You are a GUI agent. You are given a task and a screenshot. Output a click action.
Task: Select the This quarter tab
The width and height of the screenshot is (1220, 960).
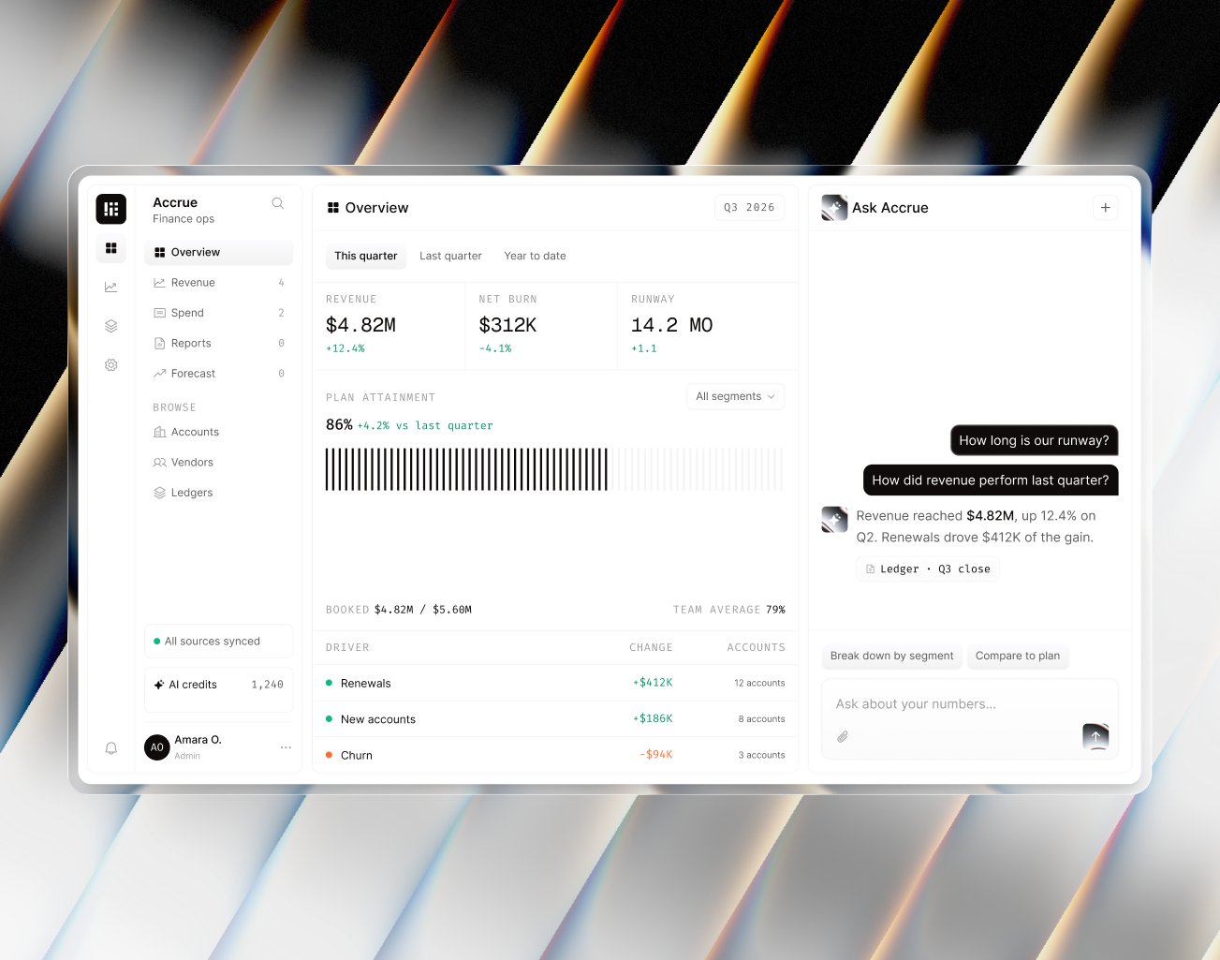pos(366,257)
